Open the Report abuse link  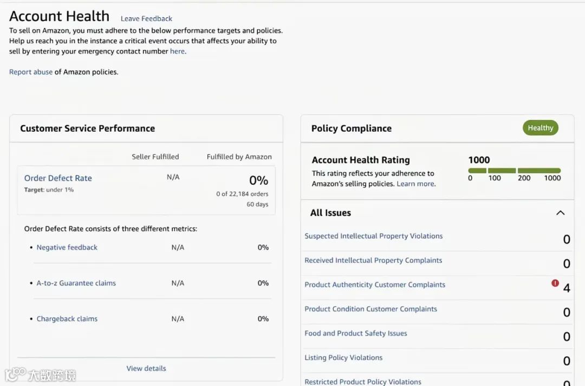31,72
